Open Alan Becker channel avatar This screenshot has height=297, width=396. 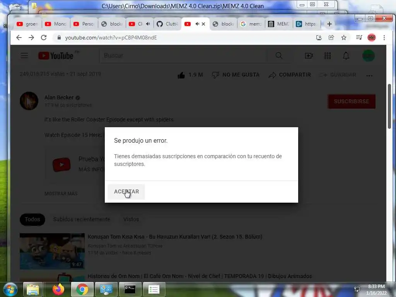tap(29, 101)
